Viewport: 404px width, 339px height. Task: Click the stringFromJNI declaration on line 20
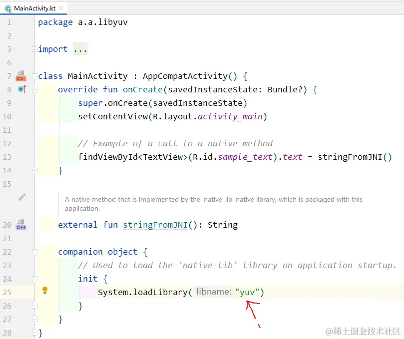tap(155, 225)
